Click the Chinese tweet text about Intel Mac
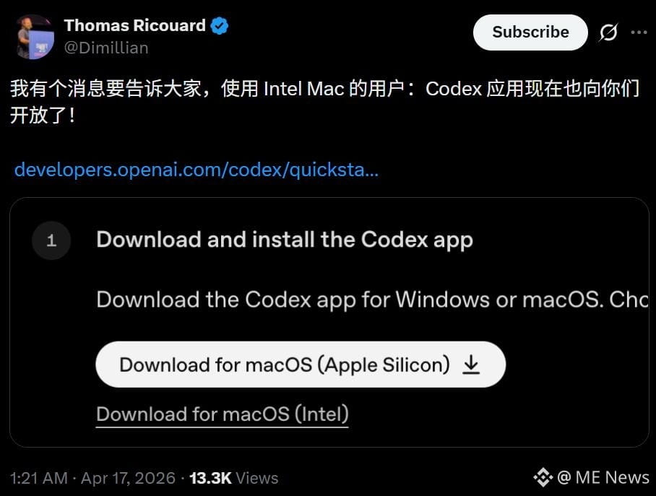 324,102
